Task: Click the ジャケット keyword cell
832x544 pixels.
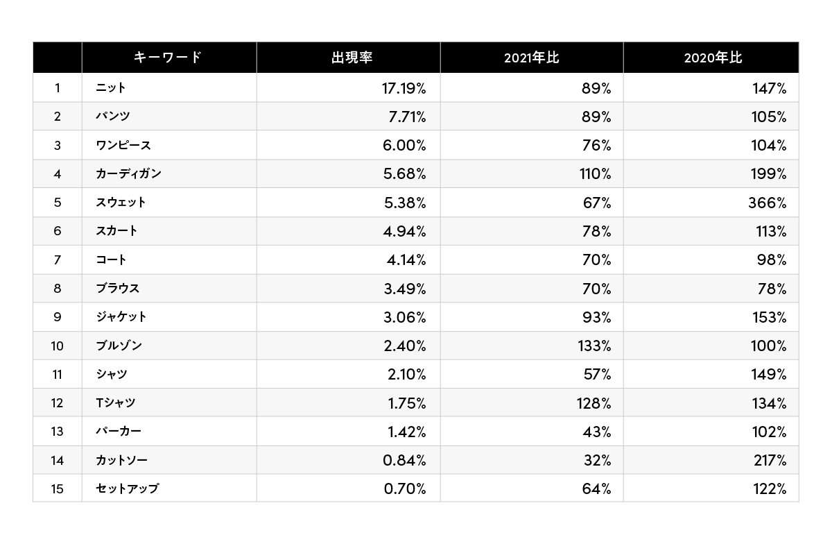Action: point(121,317)
